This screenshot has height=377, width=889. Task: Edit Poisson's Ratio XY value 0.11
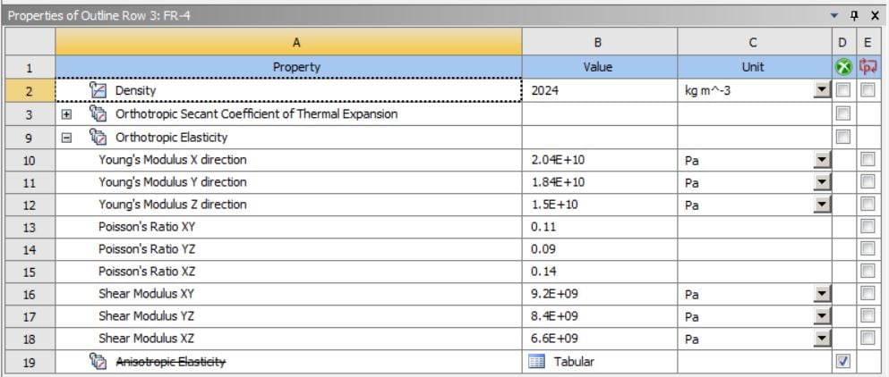click(543, 227)
